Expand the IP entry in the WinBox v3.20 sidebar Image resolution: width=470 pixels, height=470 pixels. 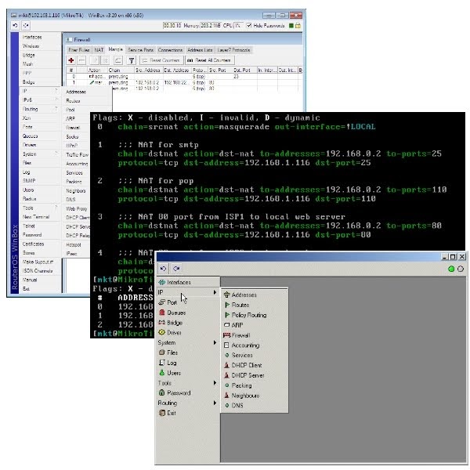click(40, 91)
